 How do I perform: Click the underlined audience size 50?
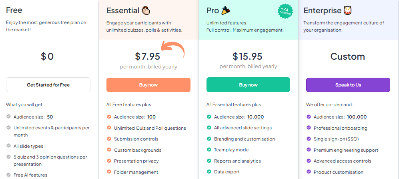point(50,117)
